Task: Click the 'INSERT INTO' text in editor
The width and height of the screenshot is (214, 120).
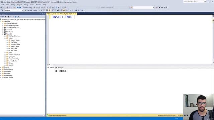Action: (63, 17)
